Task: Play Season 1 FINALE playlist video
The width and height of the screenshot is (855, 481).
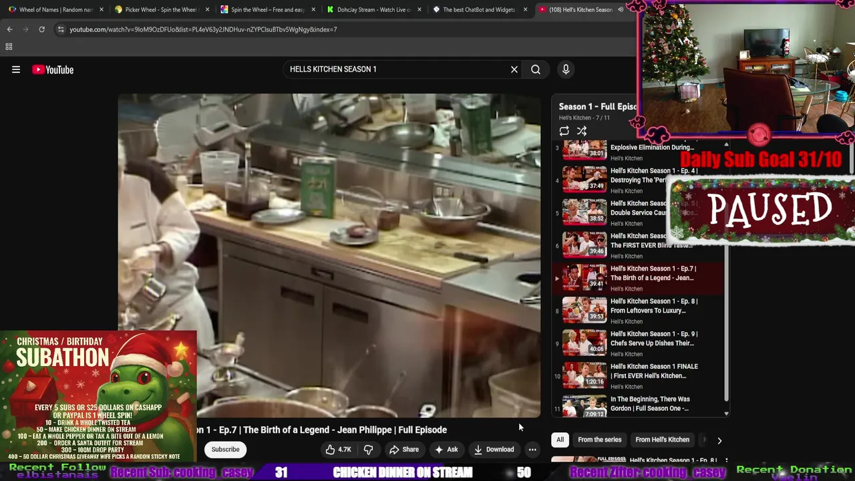Action: click(x=639, y=375)
